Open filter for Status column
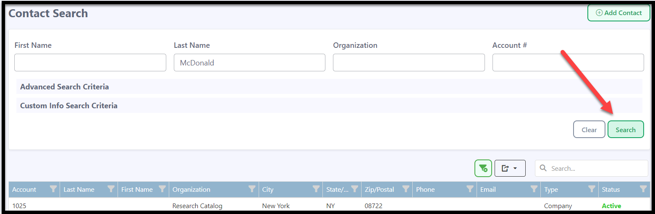Screen dimensions: 655x214 click(x=643, y=189)
